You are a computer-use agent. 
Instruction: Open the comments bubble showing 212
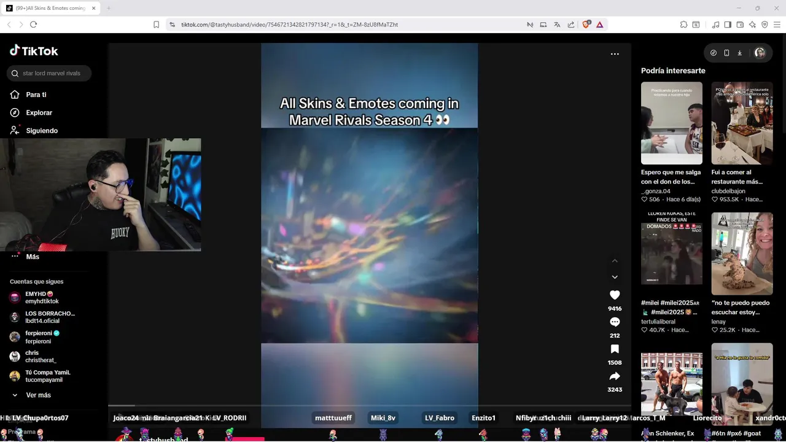coord(615,322)
